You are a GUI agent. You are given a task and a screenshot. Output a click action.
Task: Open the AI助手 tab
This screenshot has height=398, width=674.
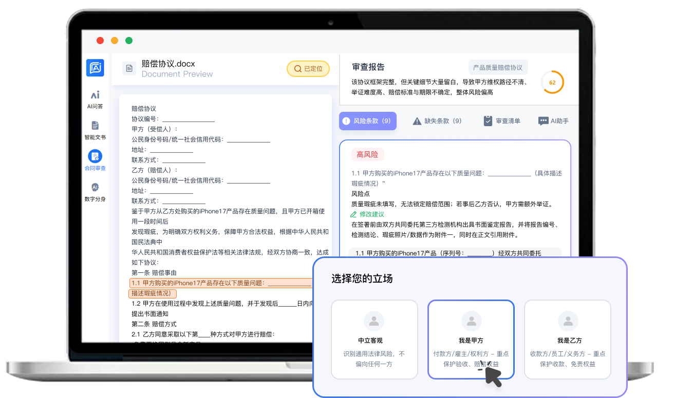click(x=553, y=121)
